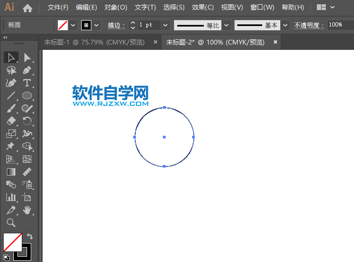Image resolution: width=354 pixels, height=262 pixels.
Task: Go to Illustrator Home screen
Action: point(28,8)
